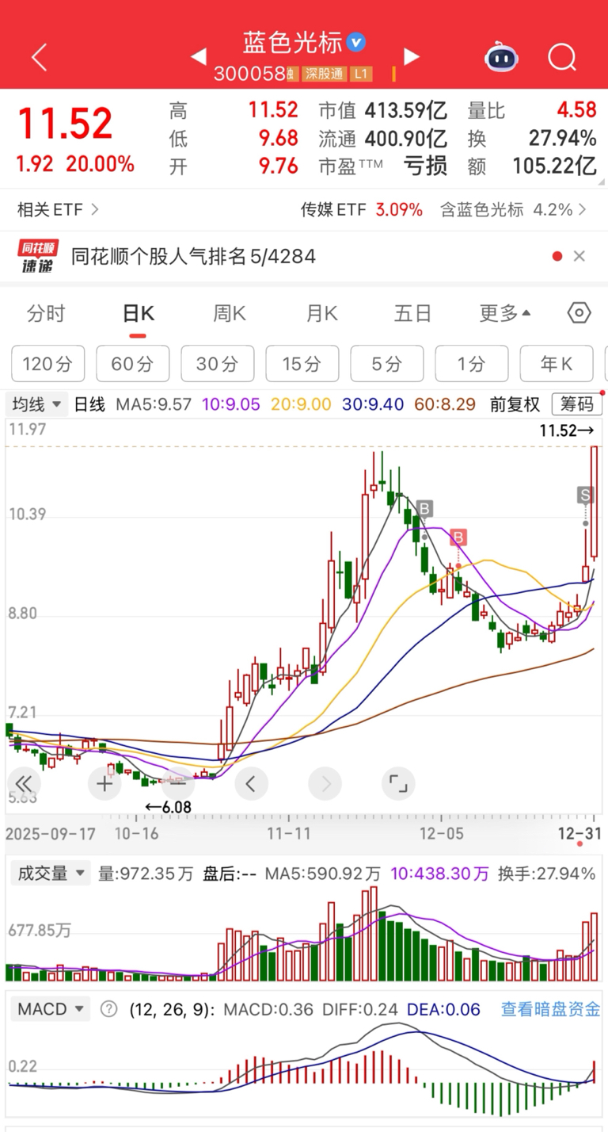Screen dimensions: 608x1132
Task: Select the 15分 period button
Action: pos(302,364)
